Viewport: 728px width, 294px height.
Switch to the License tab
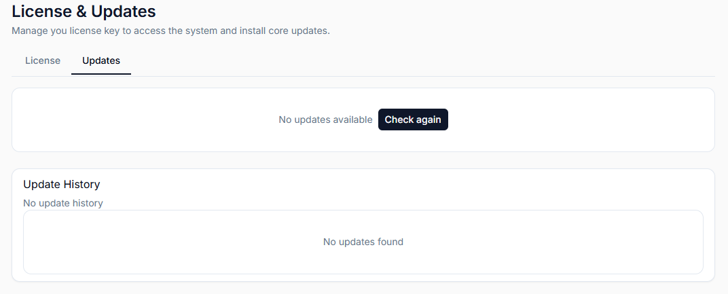[43, 61]
